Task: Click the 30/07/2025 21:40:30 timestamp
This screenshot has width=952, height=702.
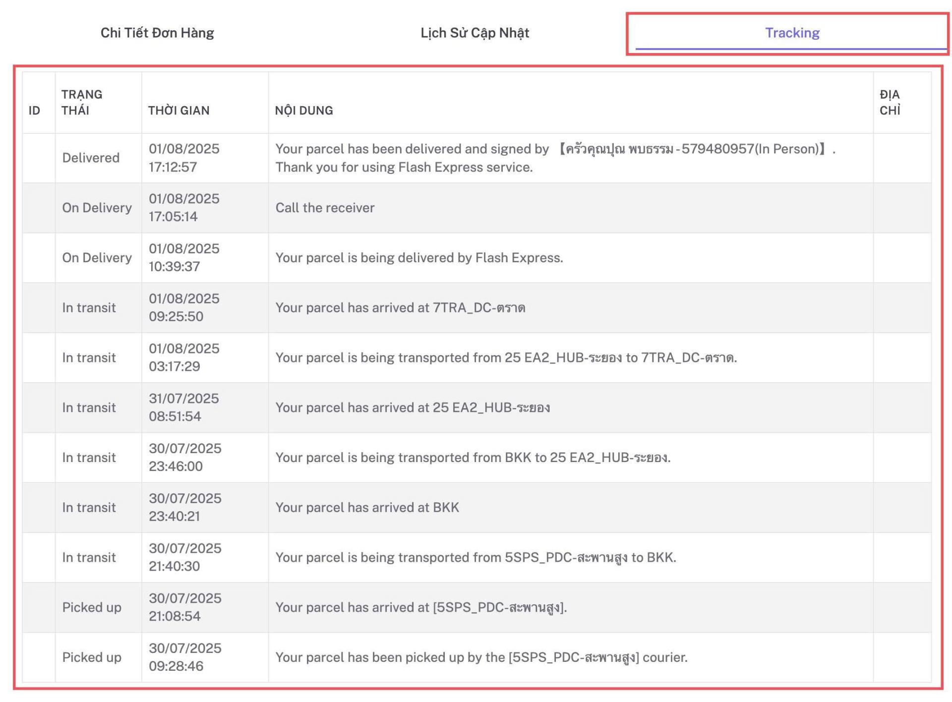Action: (x=184, y=557)
